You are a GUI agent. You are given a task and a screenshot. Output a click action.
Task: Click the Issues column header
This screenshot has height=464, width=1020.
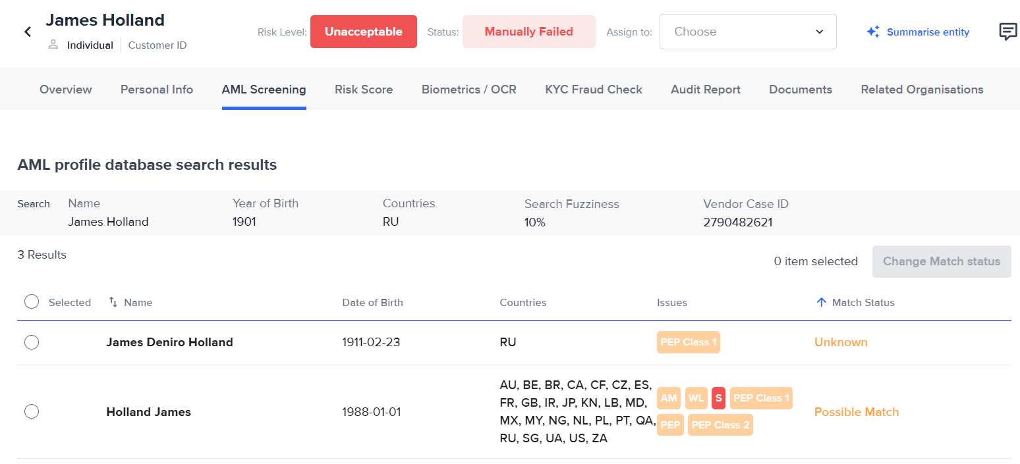point(672,302)
